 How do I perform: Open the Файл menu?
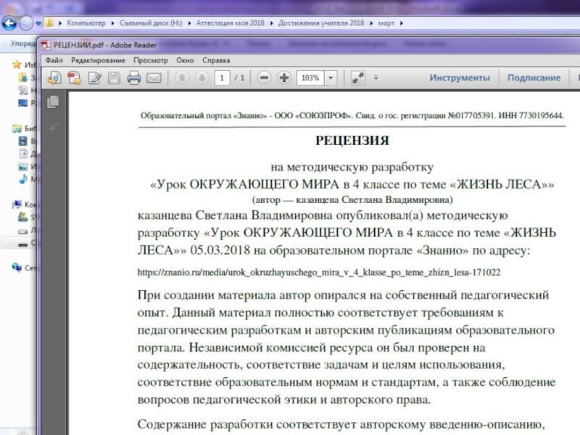[54, 60]
